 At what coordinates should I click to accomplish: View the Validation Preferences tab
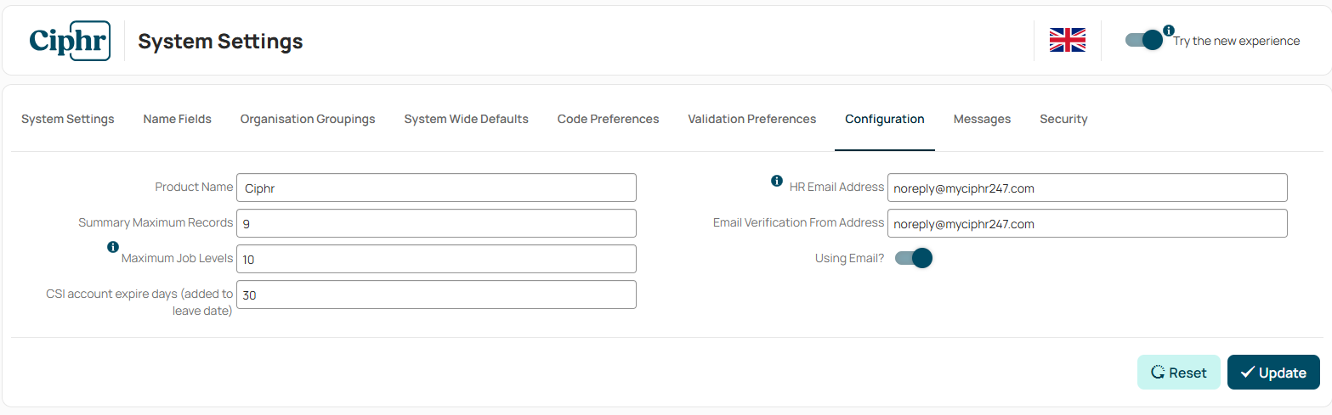click(x=752, y=119)
